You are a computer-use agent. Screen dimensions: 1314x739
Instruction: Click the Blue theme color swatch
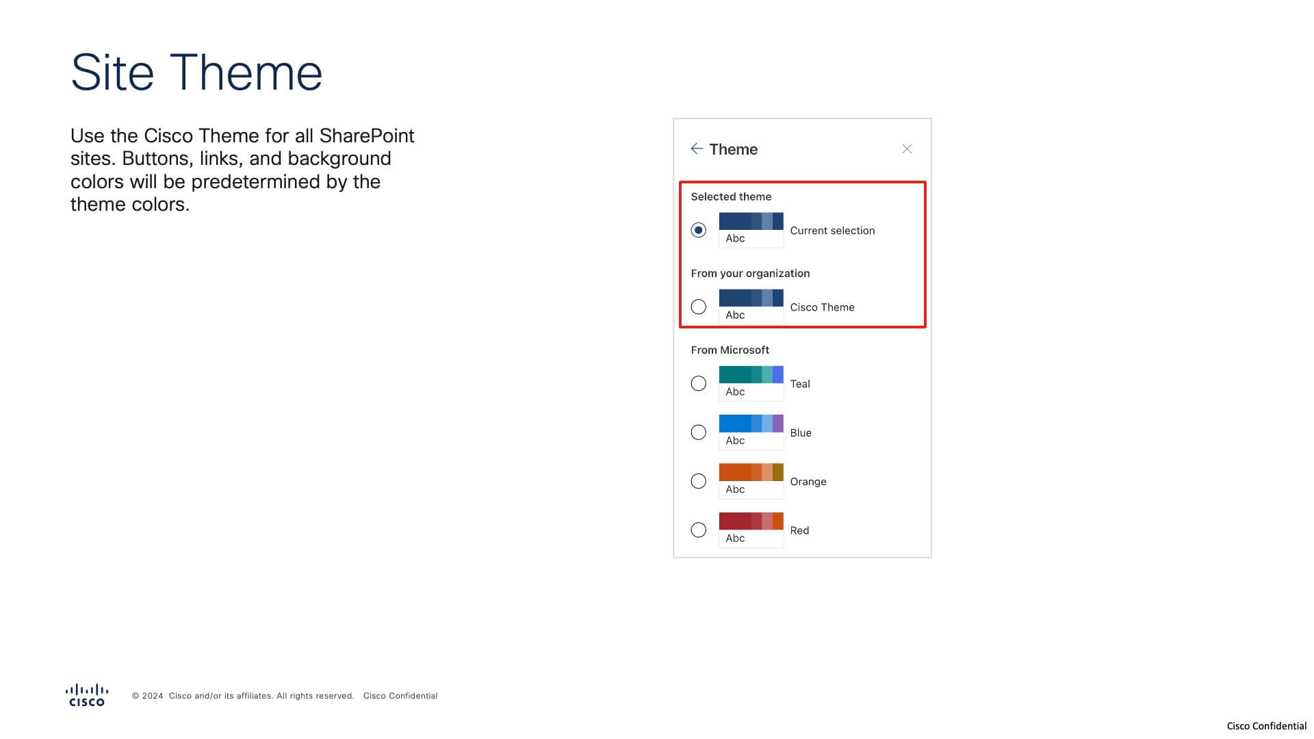pos(751,432)
